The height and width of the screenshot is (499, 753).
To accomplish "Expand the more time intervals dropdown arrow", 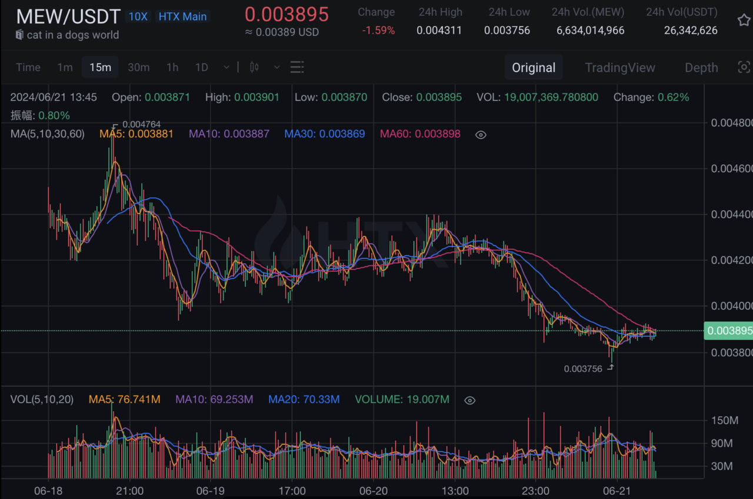I will 226,68.
